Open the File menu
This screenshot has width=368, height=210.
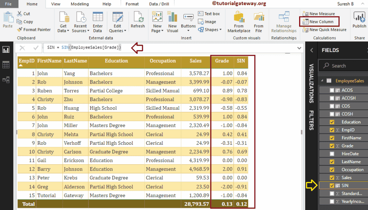(8, 4)
